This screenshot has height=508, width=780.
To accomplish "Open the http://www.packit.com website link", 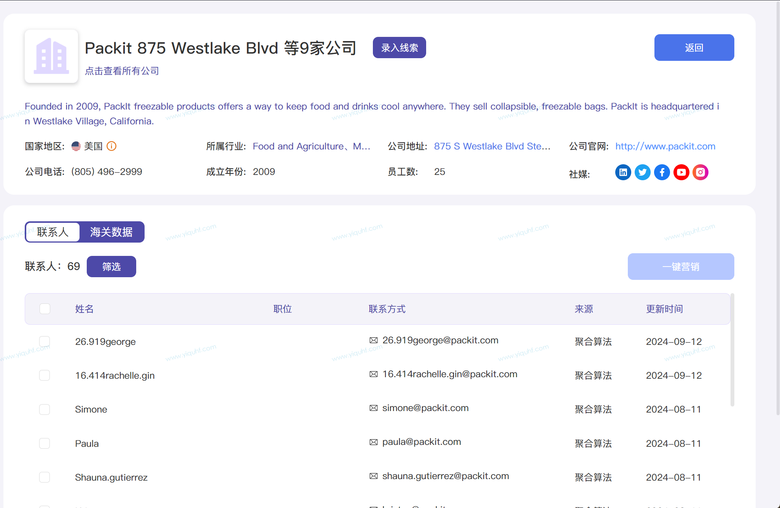I will pyautogui.click(x=665, y=146).
